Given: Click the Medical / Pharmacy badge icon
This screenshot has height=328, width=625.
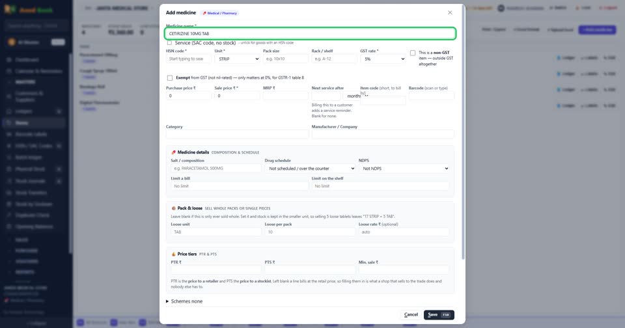Looking at the screenshot, I should pos(204,13).
